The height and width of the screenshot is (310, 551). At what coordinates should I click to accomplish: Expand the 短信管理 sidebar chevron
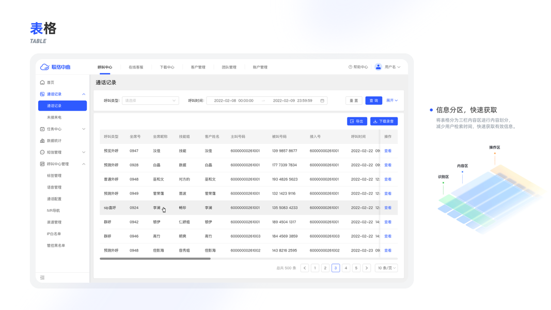pos(84,152)
